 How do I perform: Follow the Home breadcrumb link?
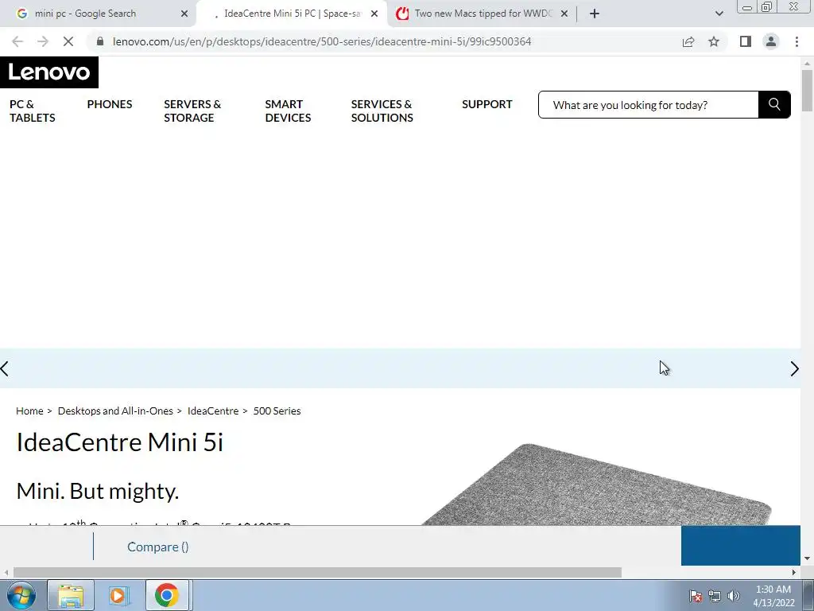tap(29, 411)
